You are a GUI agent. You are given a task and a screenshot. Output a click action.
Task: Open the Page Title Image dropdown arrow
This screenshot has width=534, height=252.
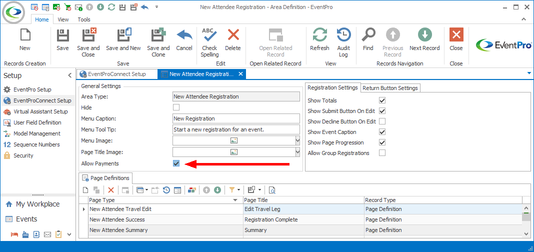(297, 152)
